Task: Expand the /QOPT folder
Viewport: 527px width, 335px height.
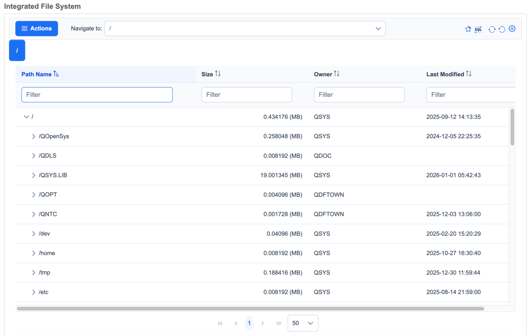Action: coord(34,195)
